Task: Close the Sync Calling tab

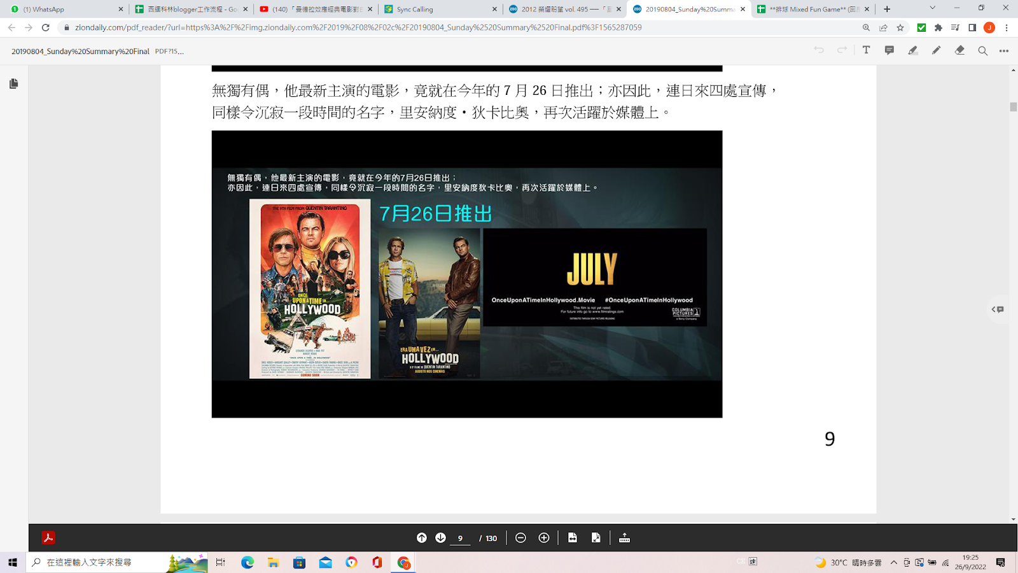Action: 494,9
